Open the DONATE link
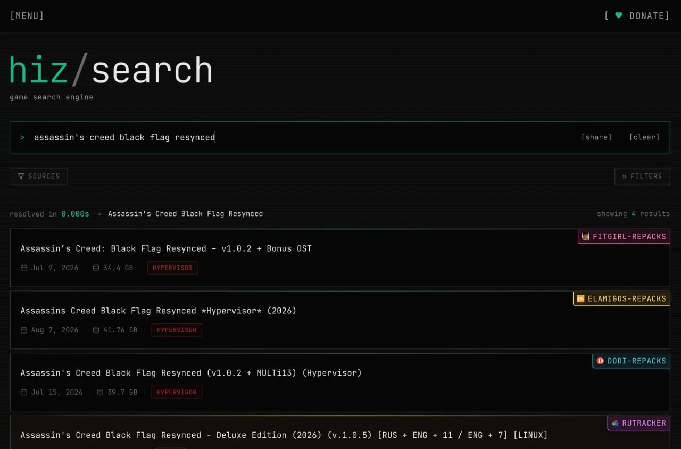681x449 pixels. 637,16
